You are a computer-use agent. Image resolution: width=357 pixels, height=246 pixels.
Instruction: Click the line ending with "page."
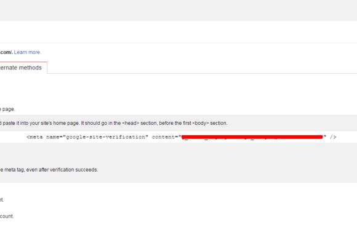click(7, 109)
